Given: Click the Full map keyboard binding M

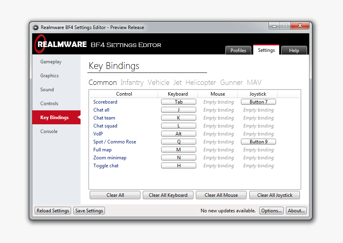Looking at the screenshot, I should coord(178,150).
